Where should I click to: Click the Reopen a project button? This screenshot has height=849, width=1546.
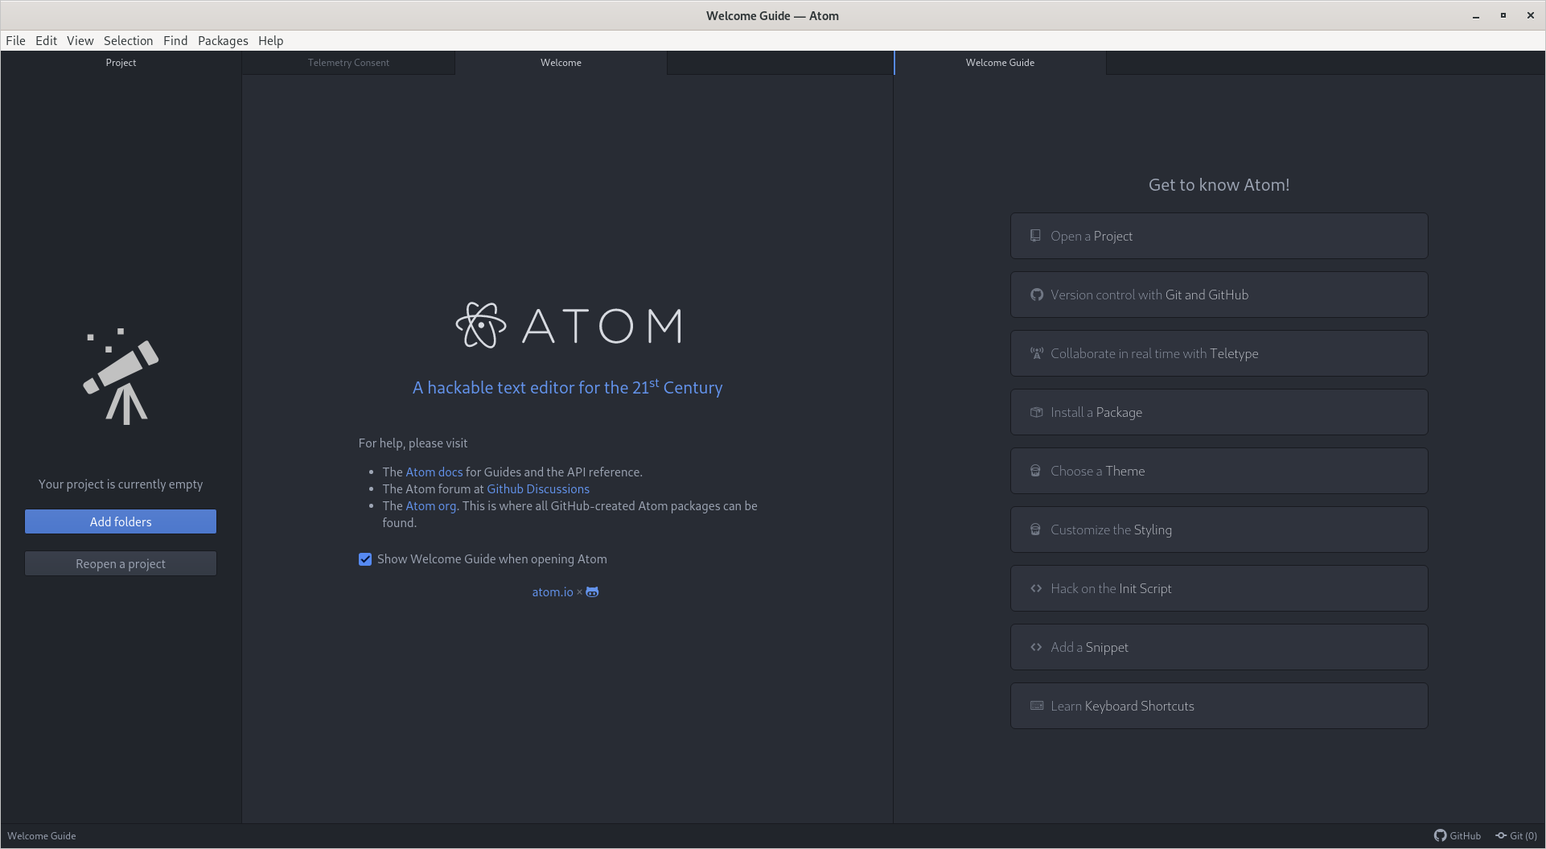[121, 563]
